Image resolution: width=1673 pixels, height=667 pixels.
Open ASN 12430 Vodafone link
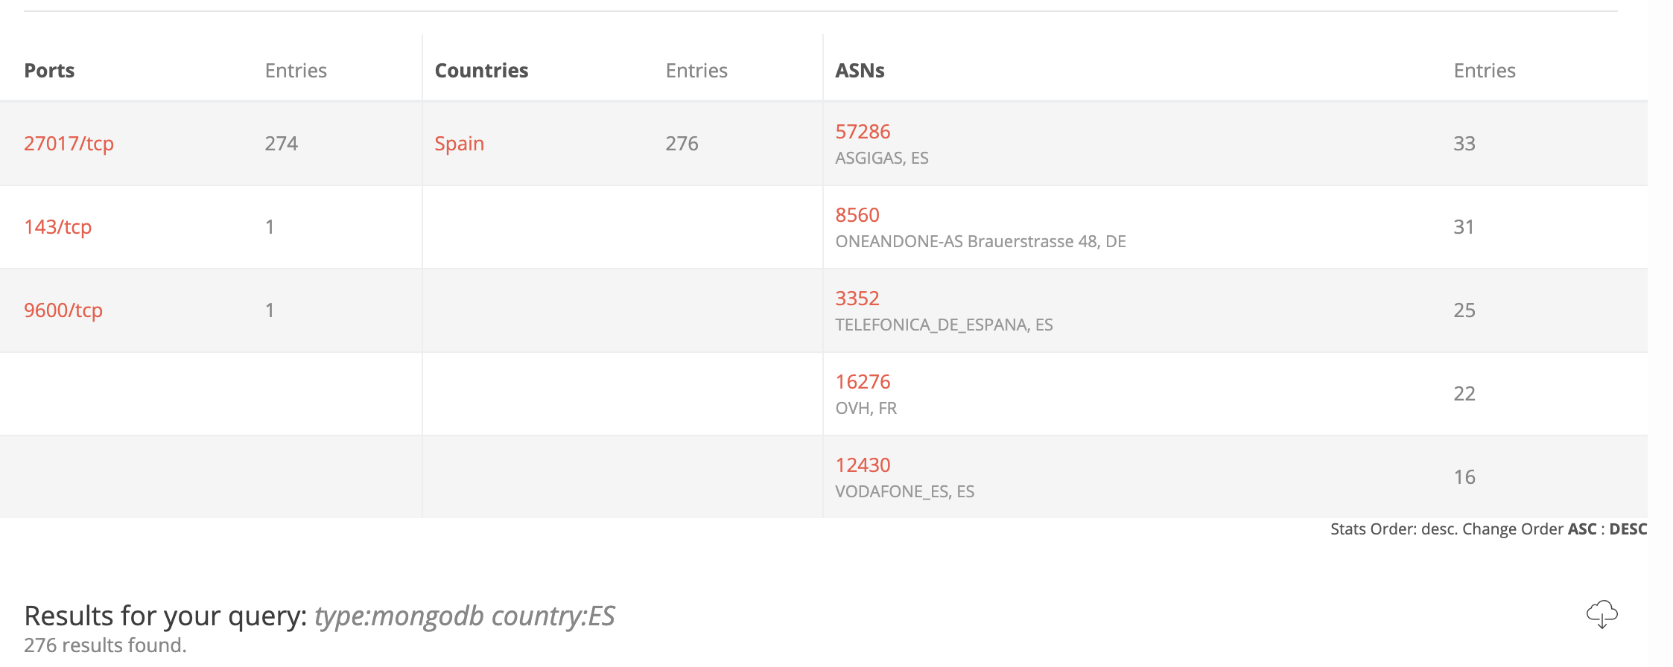tap(863, 465)
